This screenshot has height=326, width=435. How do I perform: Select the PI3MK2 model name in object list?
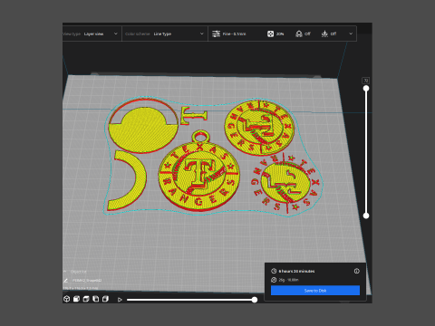[87, 281]
